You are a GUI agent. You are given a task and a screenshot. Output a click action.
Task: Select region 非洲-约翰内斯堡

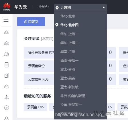(80, 96)
